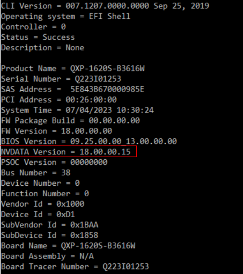Viewport: 243px width, 274px height.
Task: Click the Board Tracer Number line
Action: click(x=75, y=267)
